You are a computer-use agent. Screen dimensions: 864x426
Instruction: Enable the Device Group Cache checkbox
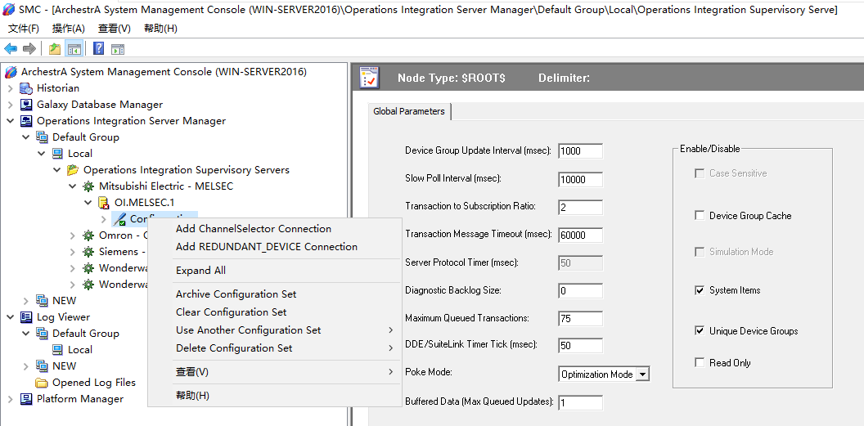click(x=699, y=216)
